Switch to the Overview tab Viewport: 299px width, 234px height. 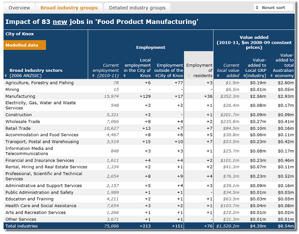[x=19, y=8]
